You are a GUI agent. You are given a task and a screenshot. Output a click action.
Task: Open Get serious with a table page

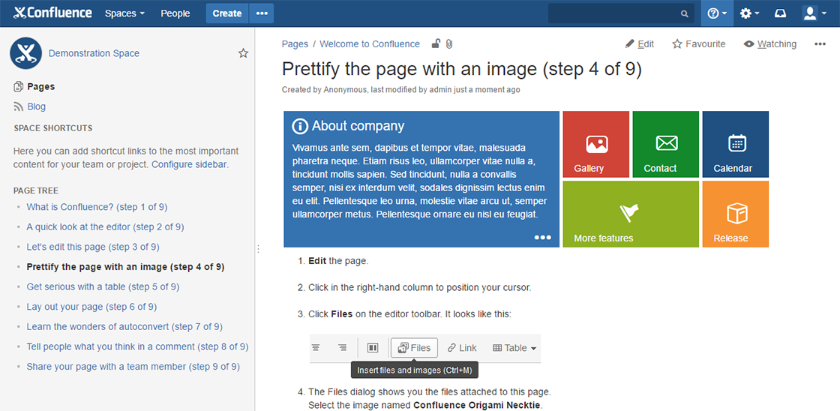(103, 286)
